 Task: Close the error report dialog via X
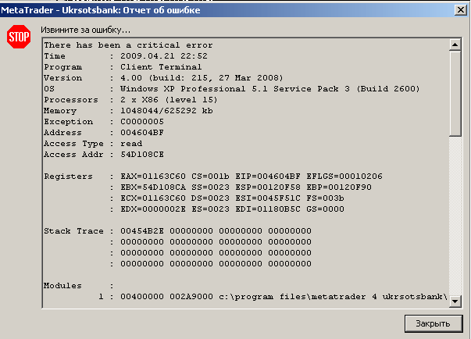(x=461, y=10)
